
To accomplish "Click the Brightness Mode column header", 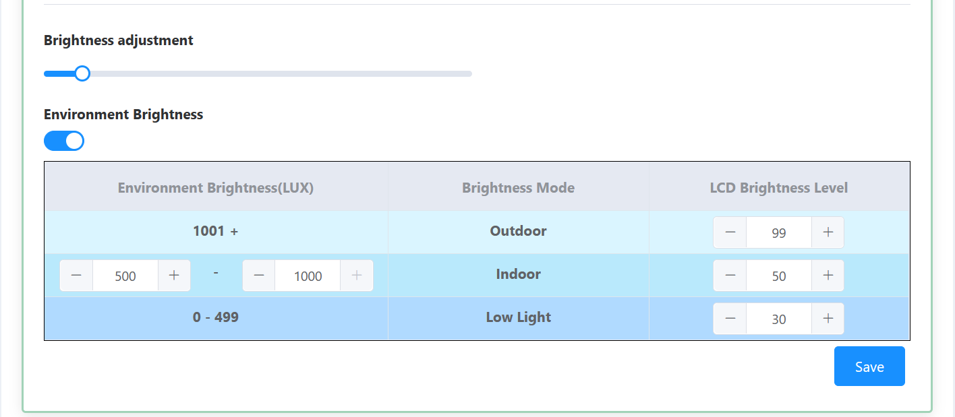I will (518, 188).
